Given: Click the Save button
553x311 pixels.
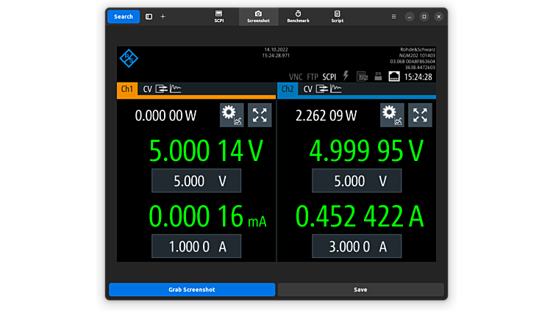Looking at the screenshot, I should [360, 290].
